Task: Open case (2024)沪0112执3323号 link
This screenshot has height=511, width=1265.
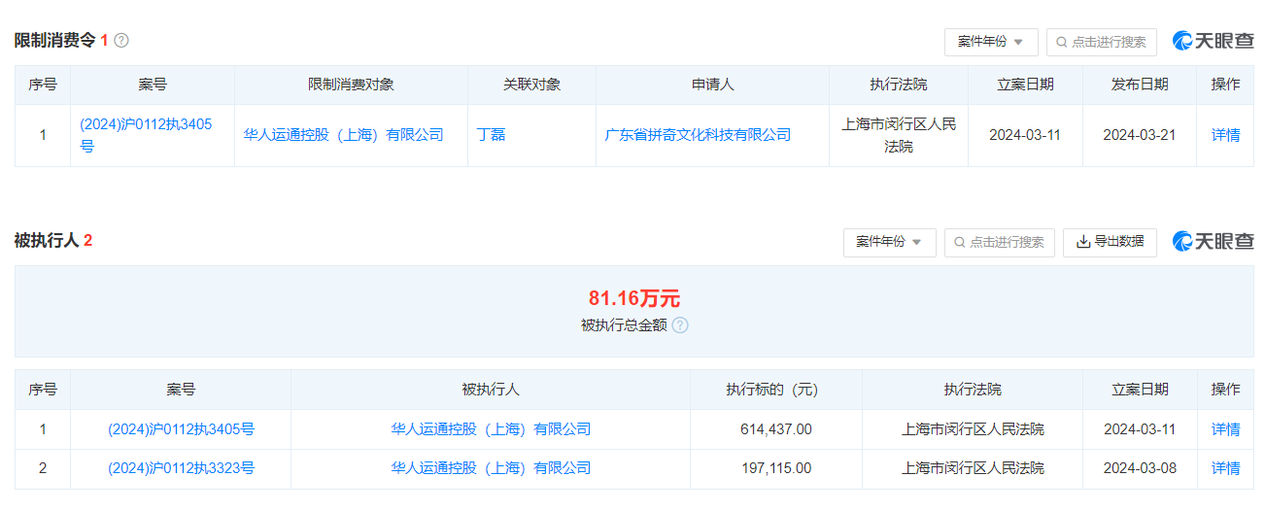Action: [x=181, y=468]
